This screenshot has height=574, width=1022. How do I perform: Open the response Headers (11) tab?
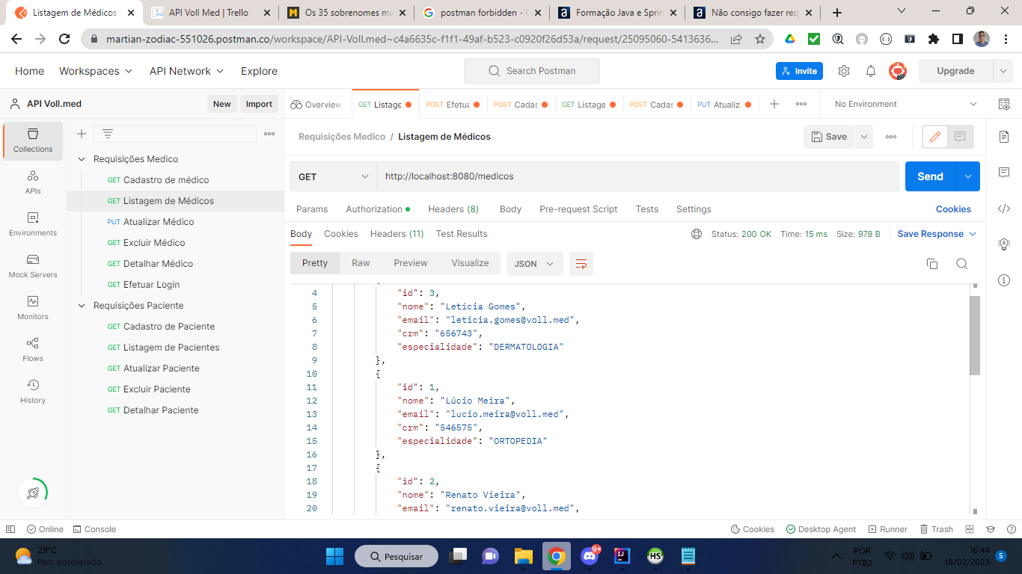tap(397, 234)
